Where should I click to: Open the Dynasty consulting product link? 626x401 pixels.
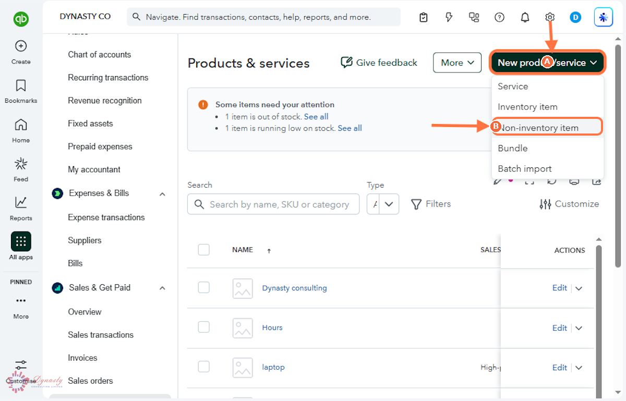coord(294,288)
